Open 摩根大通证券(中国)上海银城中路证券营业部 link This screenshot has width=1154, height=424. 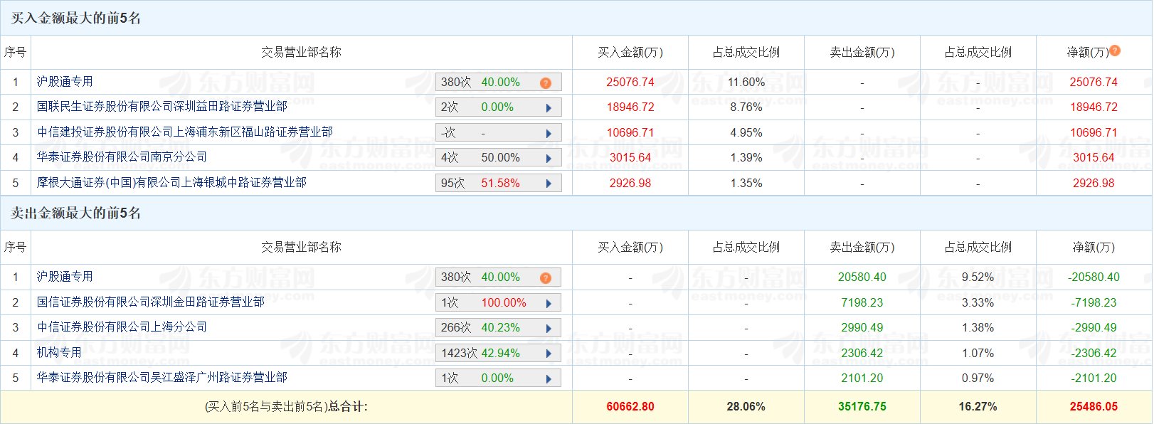click(171, 183)
